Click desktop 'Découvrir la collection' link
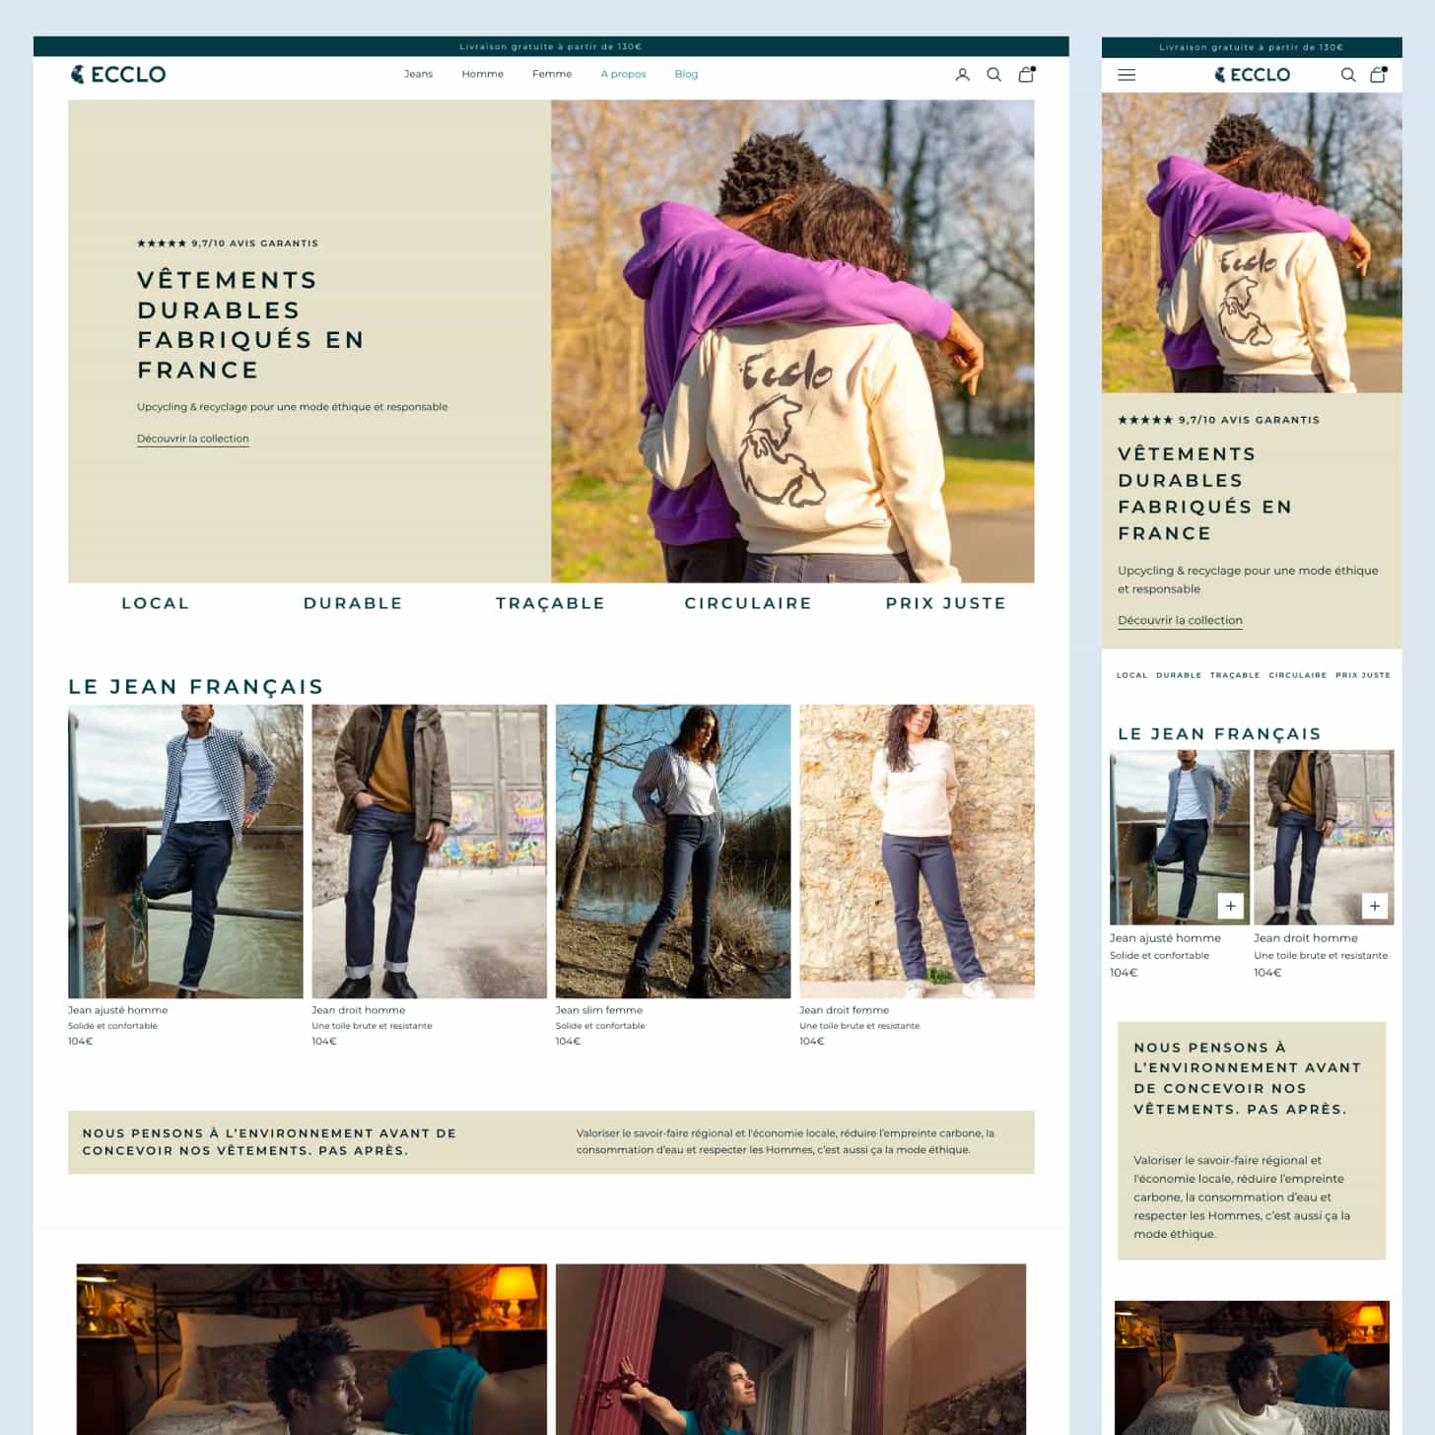Image resolution: width=1435 pixels, height=1435 pixels. click(x=193, y=439)
